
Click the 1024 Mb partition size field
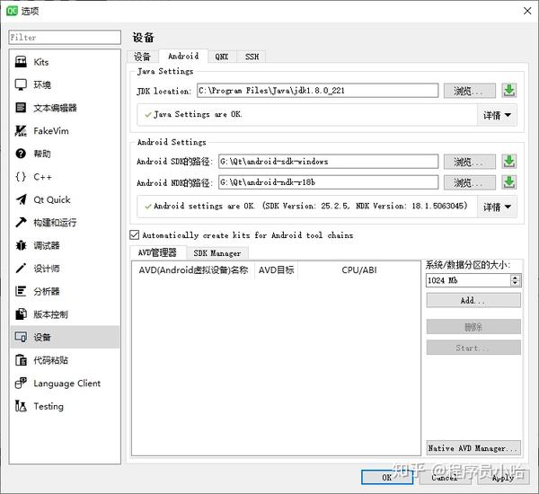click(x=469, y=280)
